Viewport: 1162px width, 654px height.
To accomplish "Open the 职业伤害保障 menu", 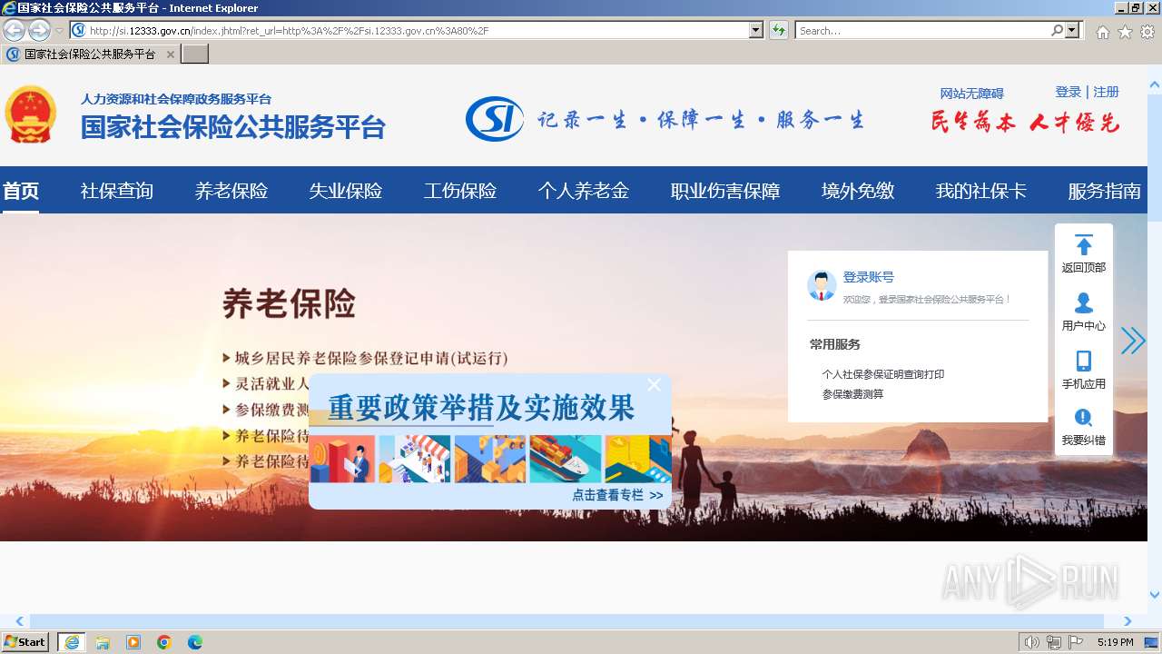I will click(x=725, y=191).
